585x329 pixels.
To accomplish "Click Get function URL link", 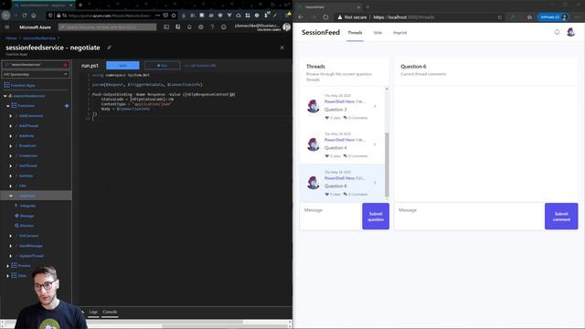I will [201, 66].
